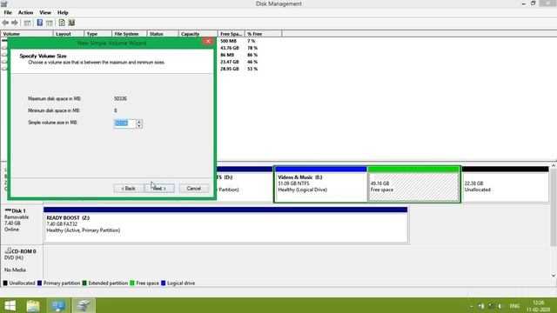Click the 28.95 GB free space cell
The height and width of the screenshot is (313, 557).
click(x=230, y=69)
